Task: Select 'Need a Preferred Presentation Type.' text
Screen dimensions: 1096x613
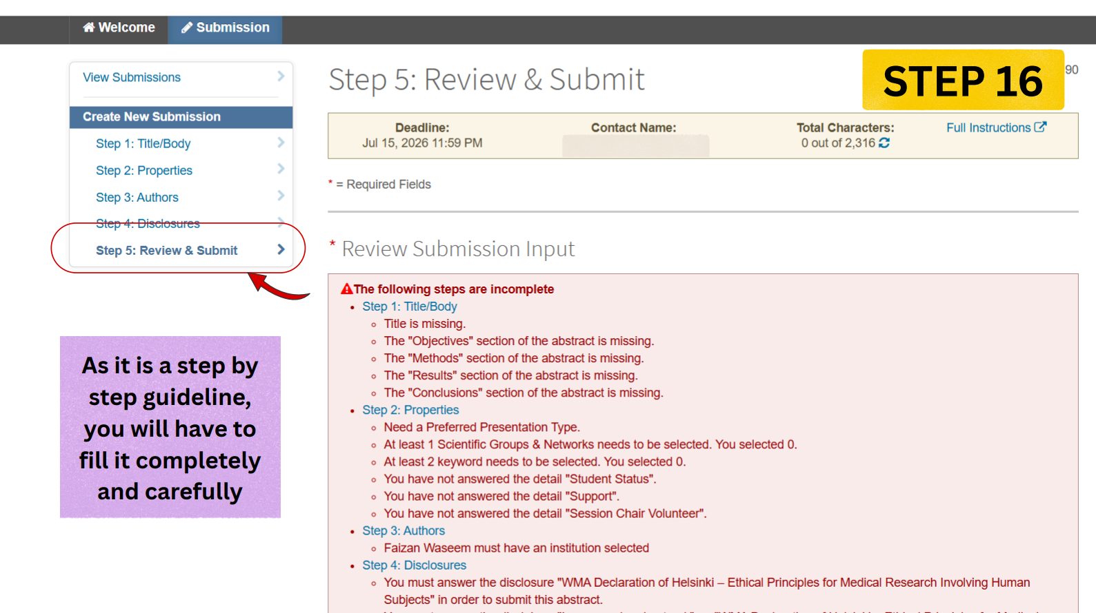Action: click(482, 427)
